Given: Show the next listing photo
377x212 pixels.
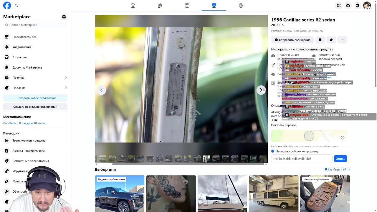Looking at the screenshot, I should [x=261, y=90].
